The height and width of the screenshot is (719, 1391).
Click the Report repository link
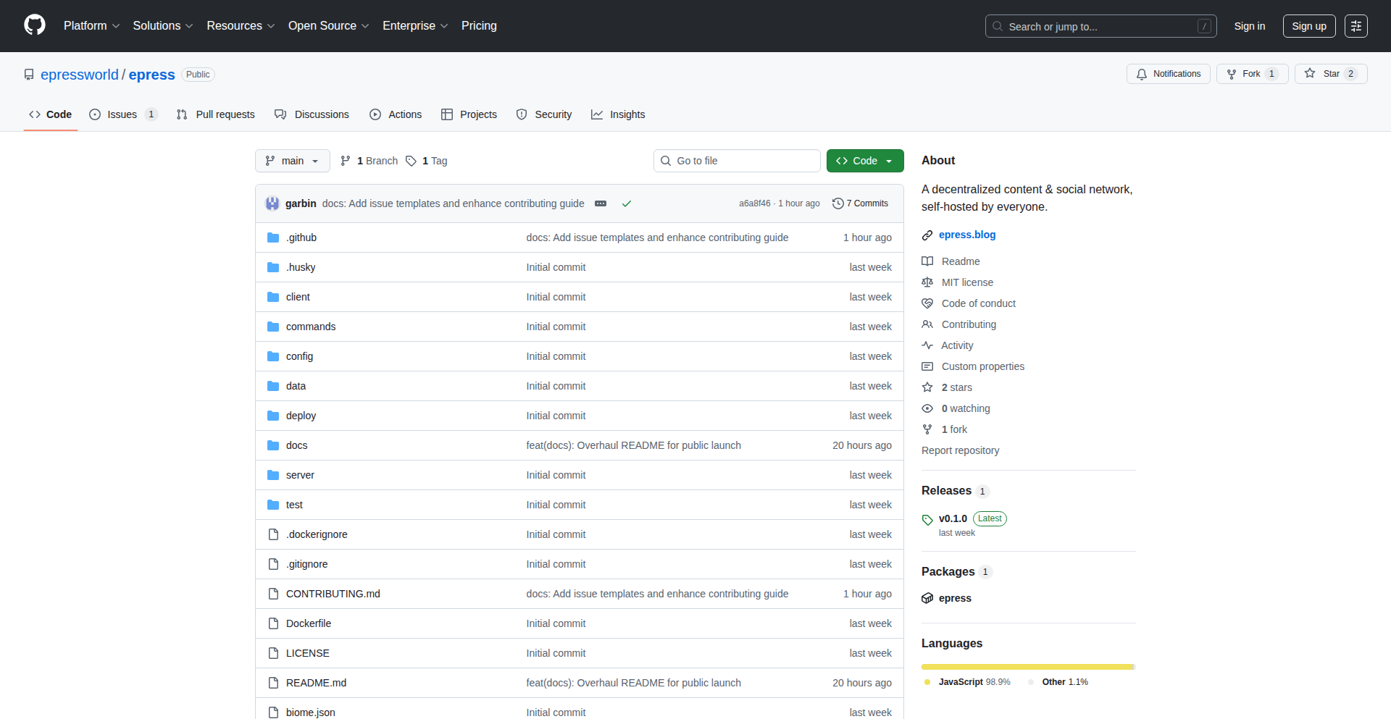pos(960,450)
